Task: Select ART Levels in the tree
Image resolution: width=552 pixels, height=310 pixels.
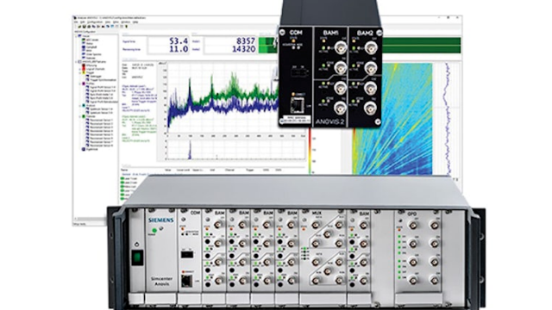Action: click(92, 40)
